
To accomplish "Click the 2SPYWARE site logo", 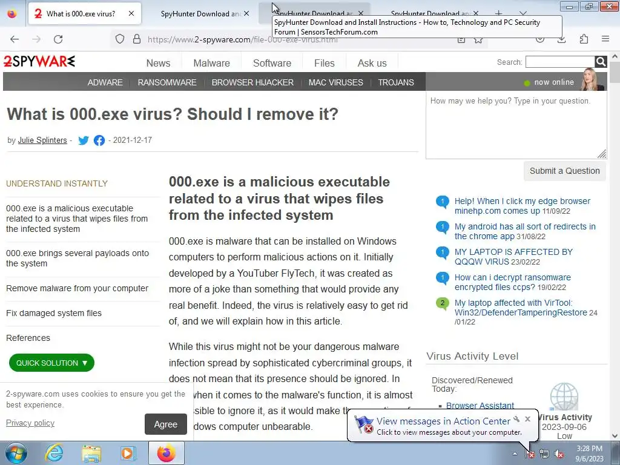I will point(39,61).
